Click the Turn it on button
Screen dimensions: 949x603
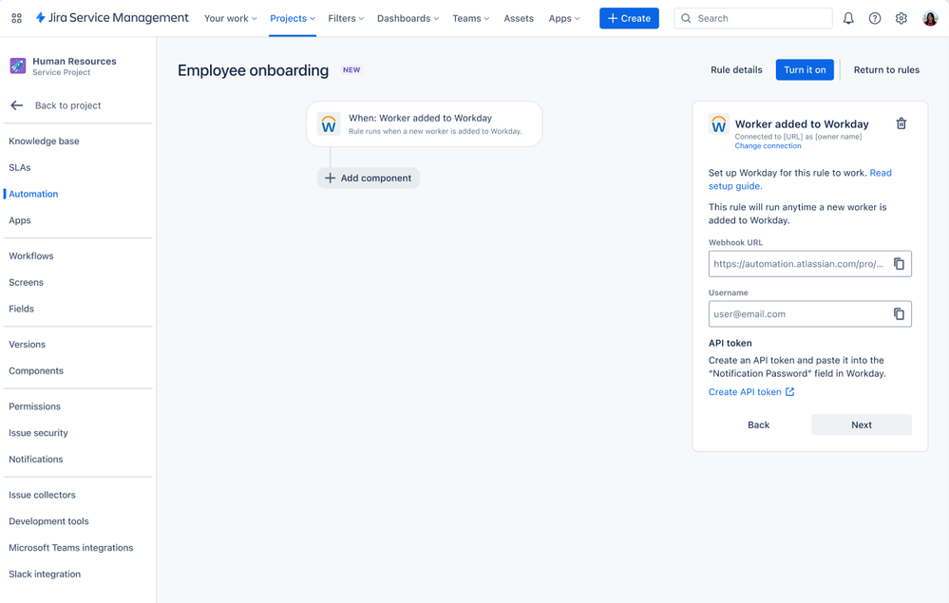pyautogui.click(x=804, y=69)
